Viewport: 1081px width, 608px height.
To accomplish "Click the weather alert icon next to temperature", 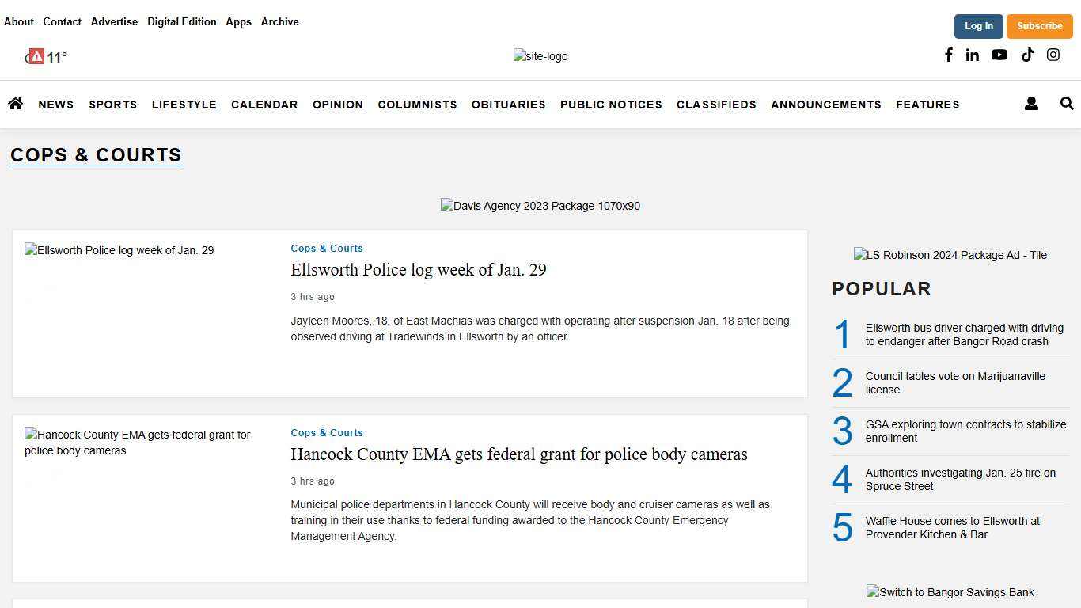I will click(x=36, y=56).
